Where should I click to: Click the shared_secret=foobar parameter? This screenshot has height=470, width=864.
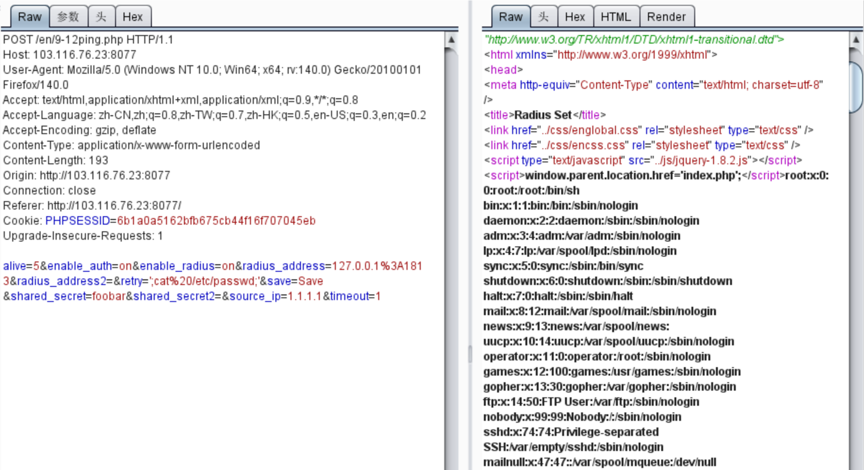[x=68, y=296]
